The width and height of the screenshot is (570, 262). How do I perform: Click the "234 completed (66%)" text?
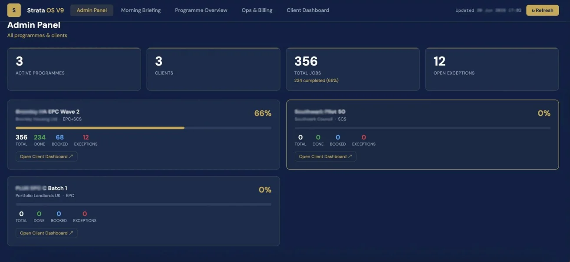[316, 80]
